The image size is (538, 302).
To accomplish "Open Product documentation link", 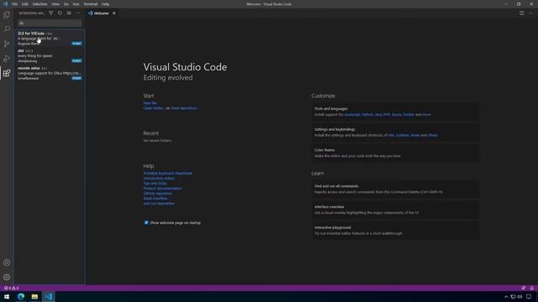I will (x=162, y=188).
